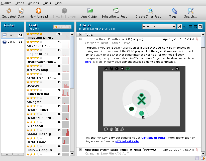Click pin icon on Test Drive OLPC article

coord(197,39)
